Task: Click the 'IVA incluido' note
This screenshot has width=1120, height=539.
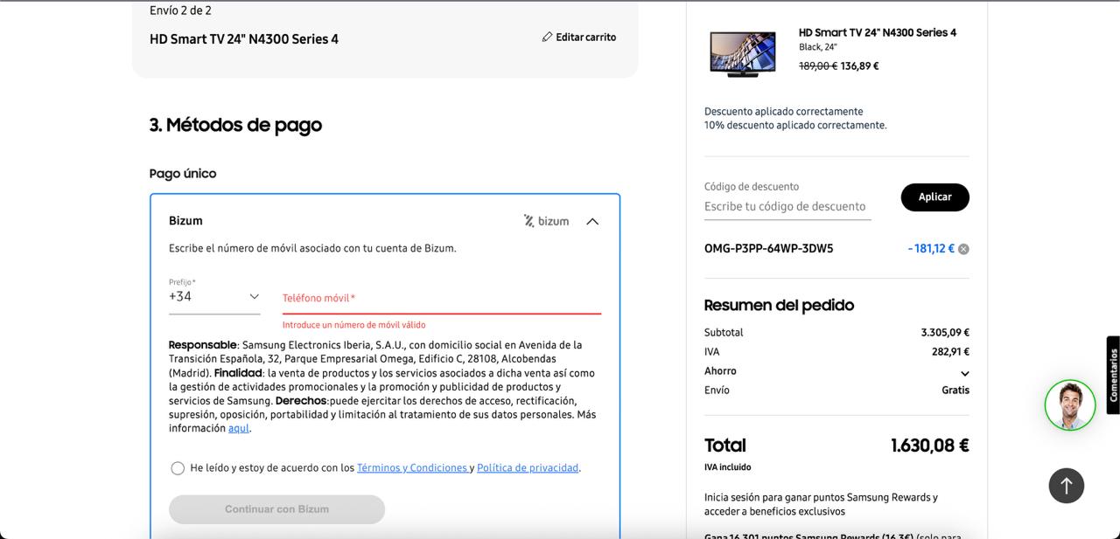Action: tap(727, 467)
